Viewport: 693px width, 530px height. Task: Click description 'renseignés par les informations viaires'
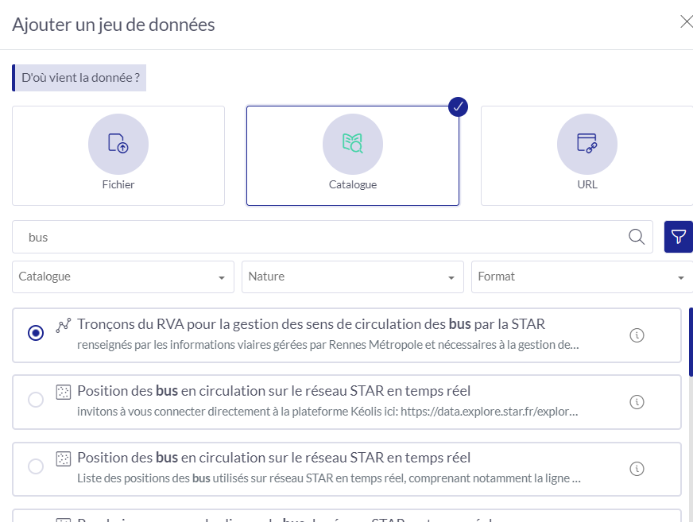click(328, 345)
